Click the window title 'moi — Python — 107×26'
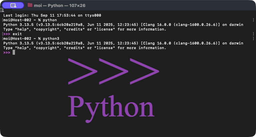 pyautogui.click(x=60, y=6)
